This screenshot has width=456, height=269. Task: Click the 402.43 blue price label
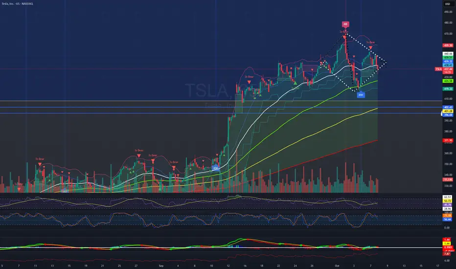[448, 107]
